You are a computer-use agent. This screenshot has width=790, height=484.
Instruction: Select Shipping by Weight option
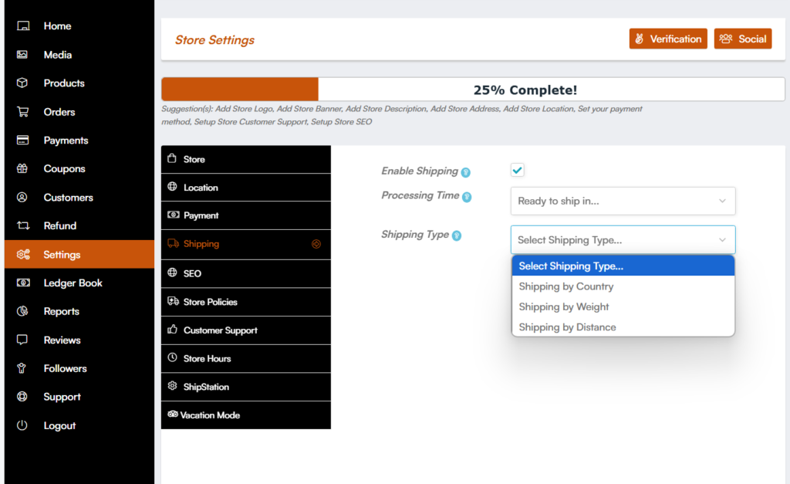pos(564,307)
